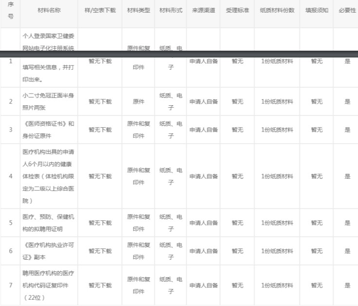Select the 《医师资格证书》和身份证原件 material name
The image size is (358, 306).
coord(48,130)
